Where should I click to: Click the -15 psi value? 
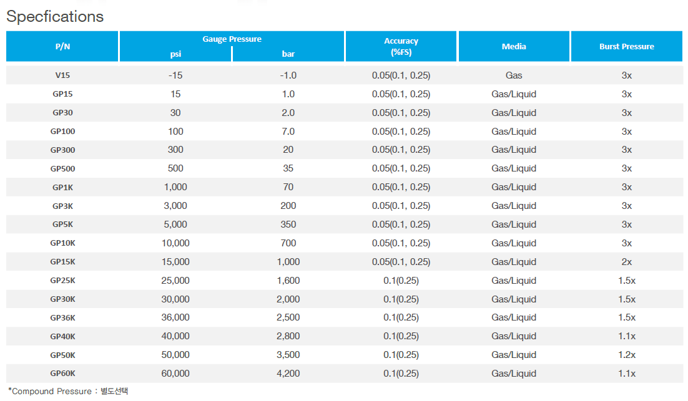[175, 75]
